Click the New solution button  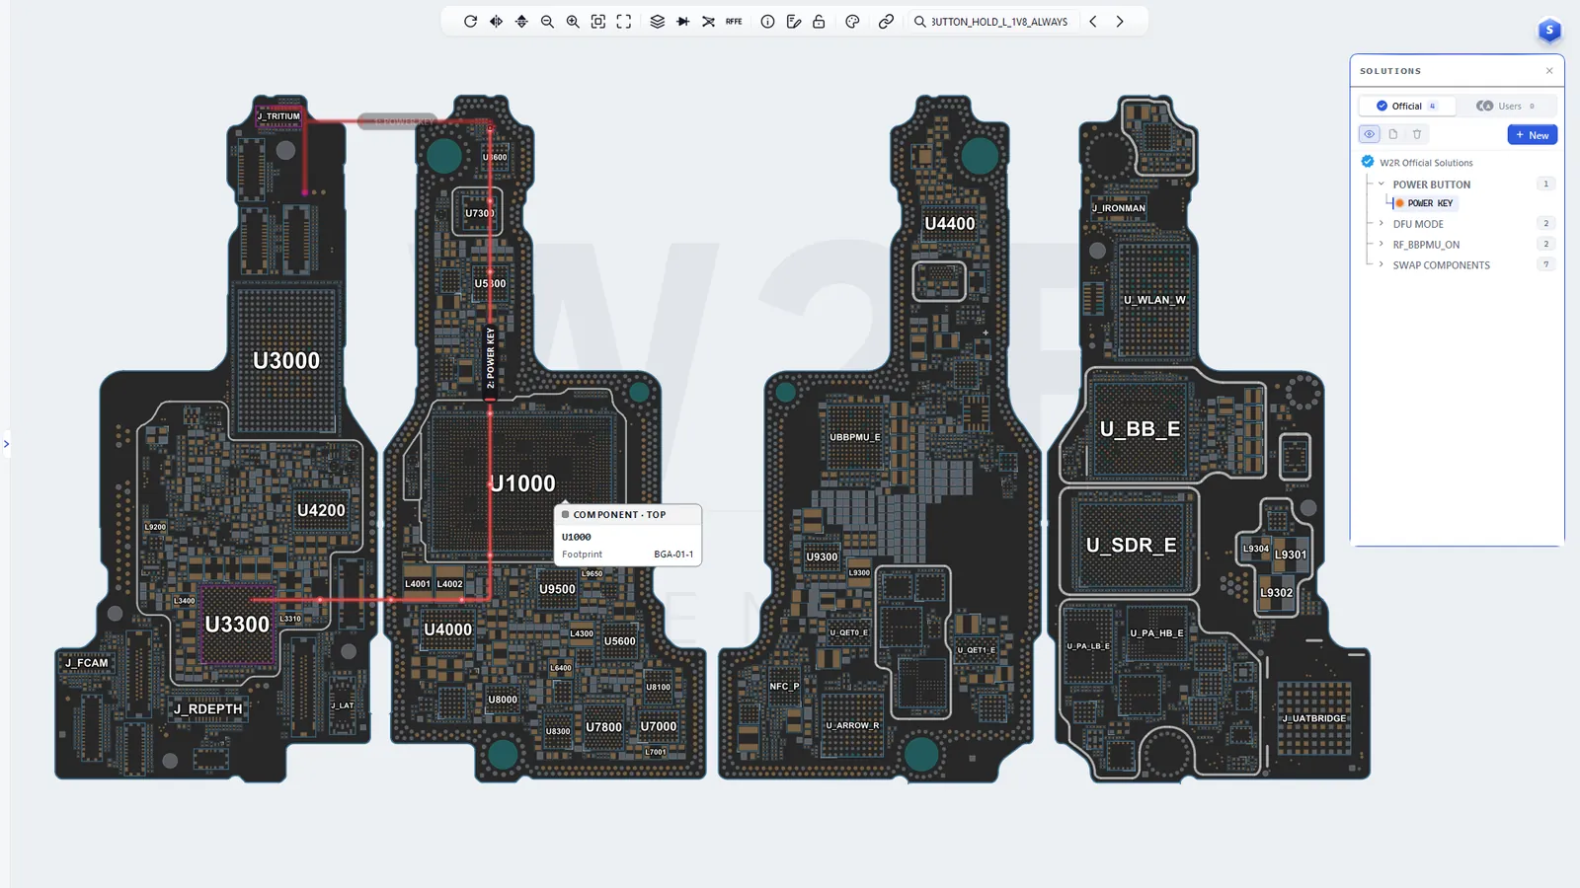coord(1533,135)
